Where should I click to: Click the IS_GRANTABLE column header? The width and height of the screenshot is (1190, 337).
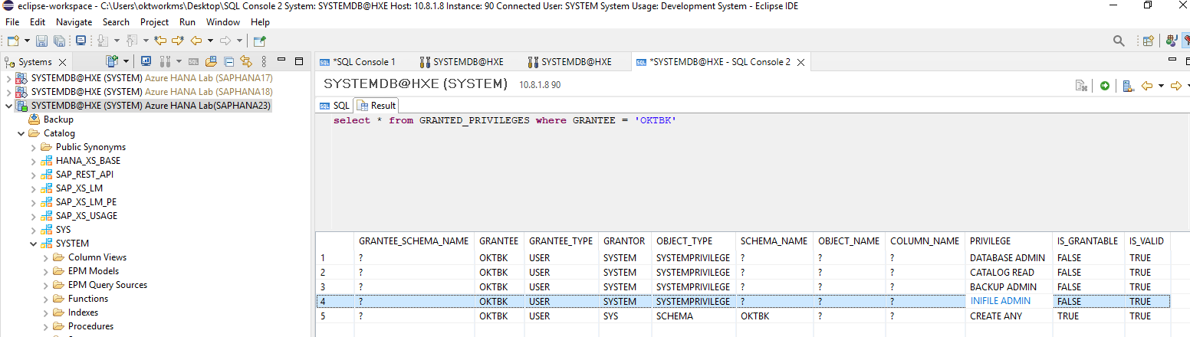(1087, 240)
